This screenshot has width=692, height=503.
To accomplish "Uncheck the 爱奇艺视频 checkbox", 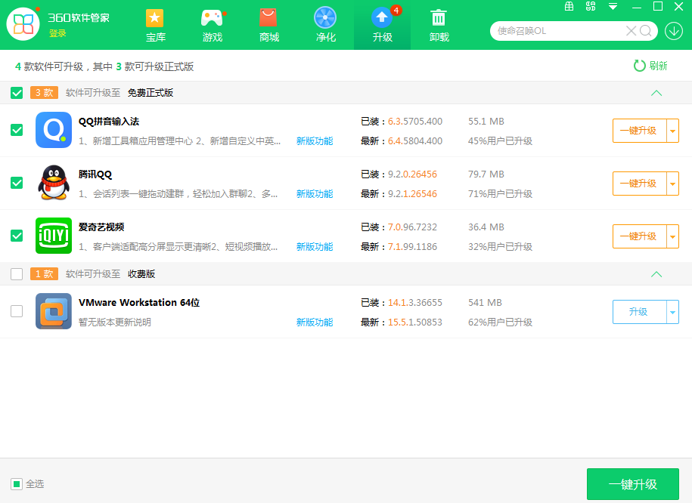I will point(17,236).
